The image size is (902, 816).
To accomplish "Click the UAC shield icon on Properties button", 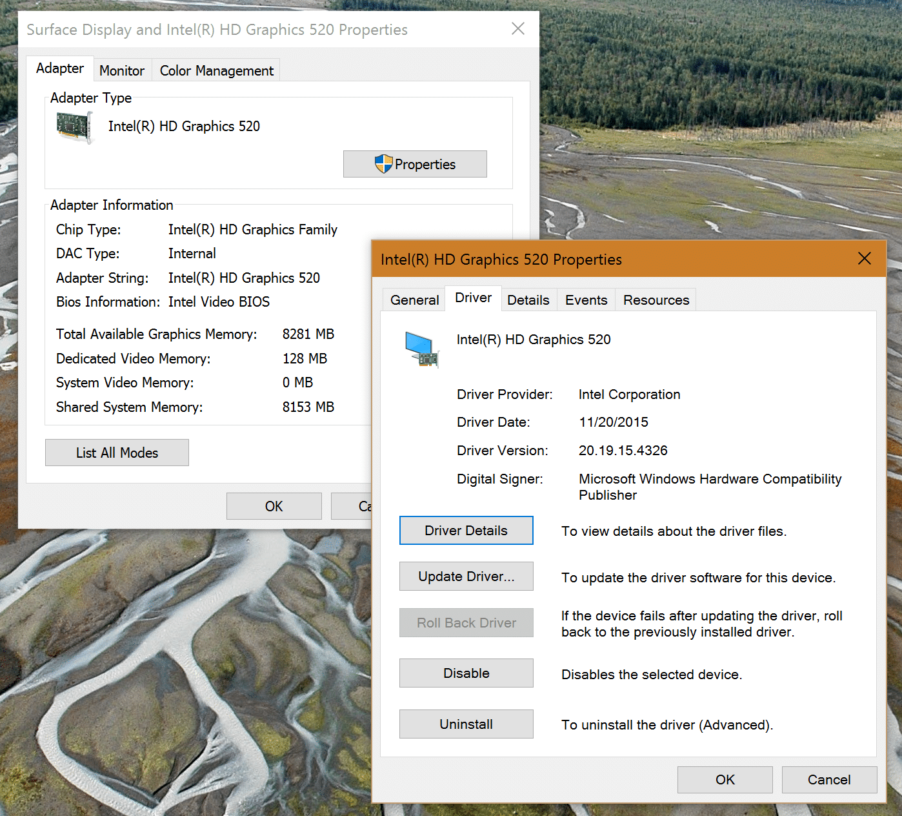I will [383, 164].
